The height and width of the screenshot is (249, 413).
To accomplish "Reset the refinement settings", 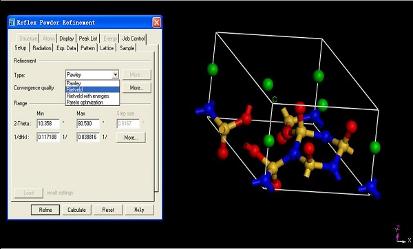I will point(108,210).
